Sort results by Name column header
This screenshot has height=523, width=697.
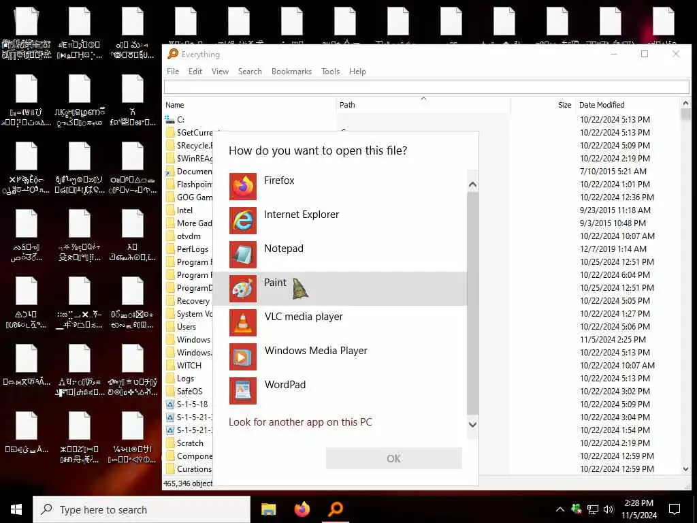click(x=249, y=105)
